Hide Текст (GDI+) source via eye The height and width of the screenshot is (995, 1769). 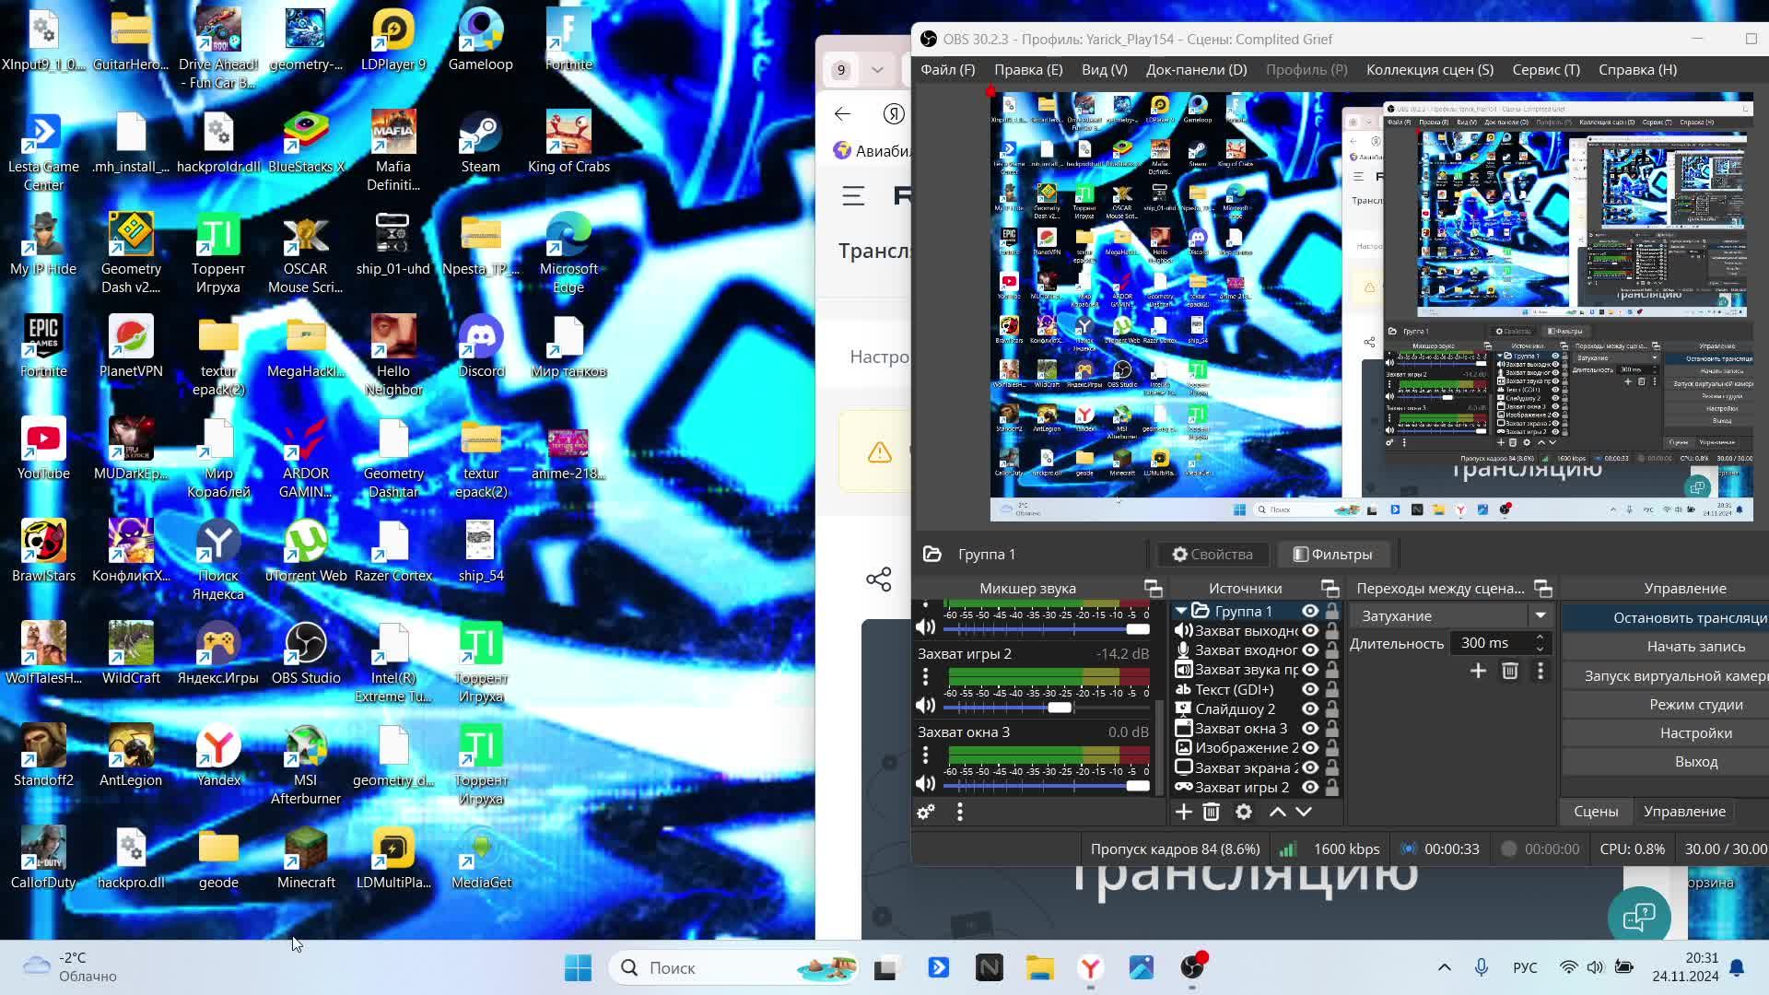point(1310,689)
